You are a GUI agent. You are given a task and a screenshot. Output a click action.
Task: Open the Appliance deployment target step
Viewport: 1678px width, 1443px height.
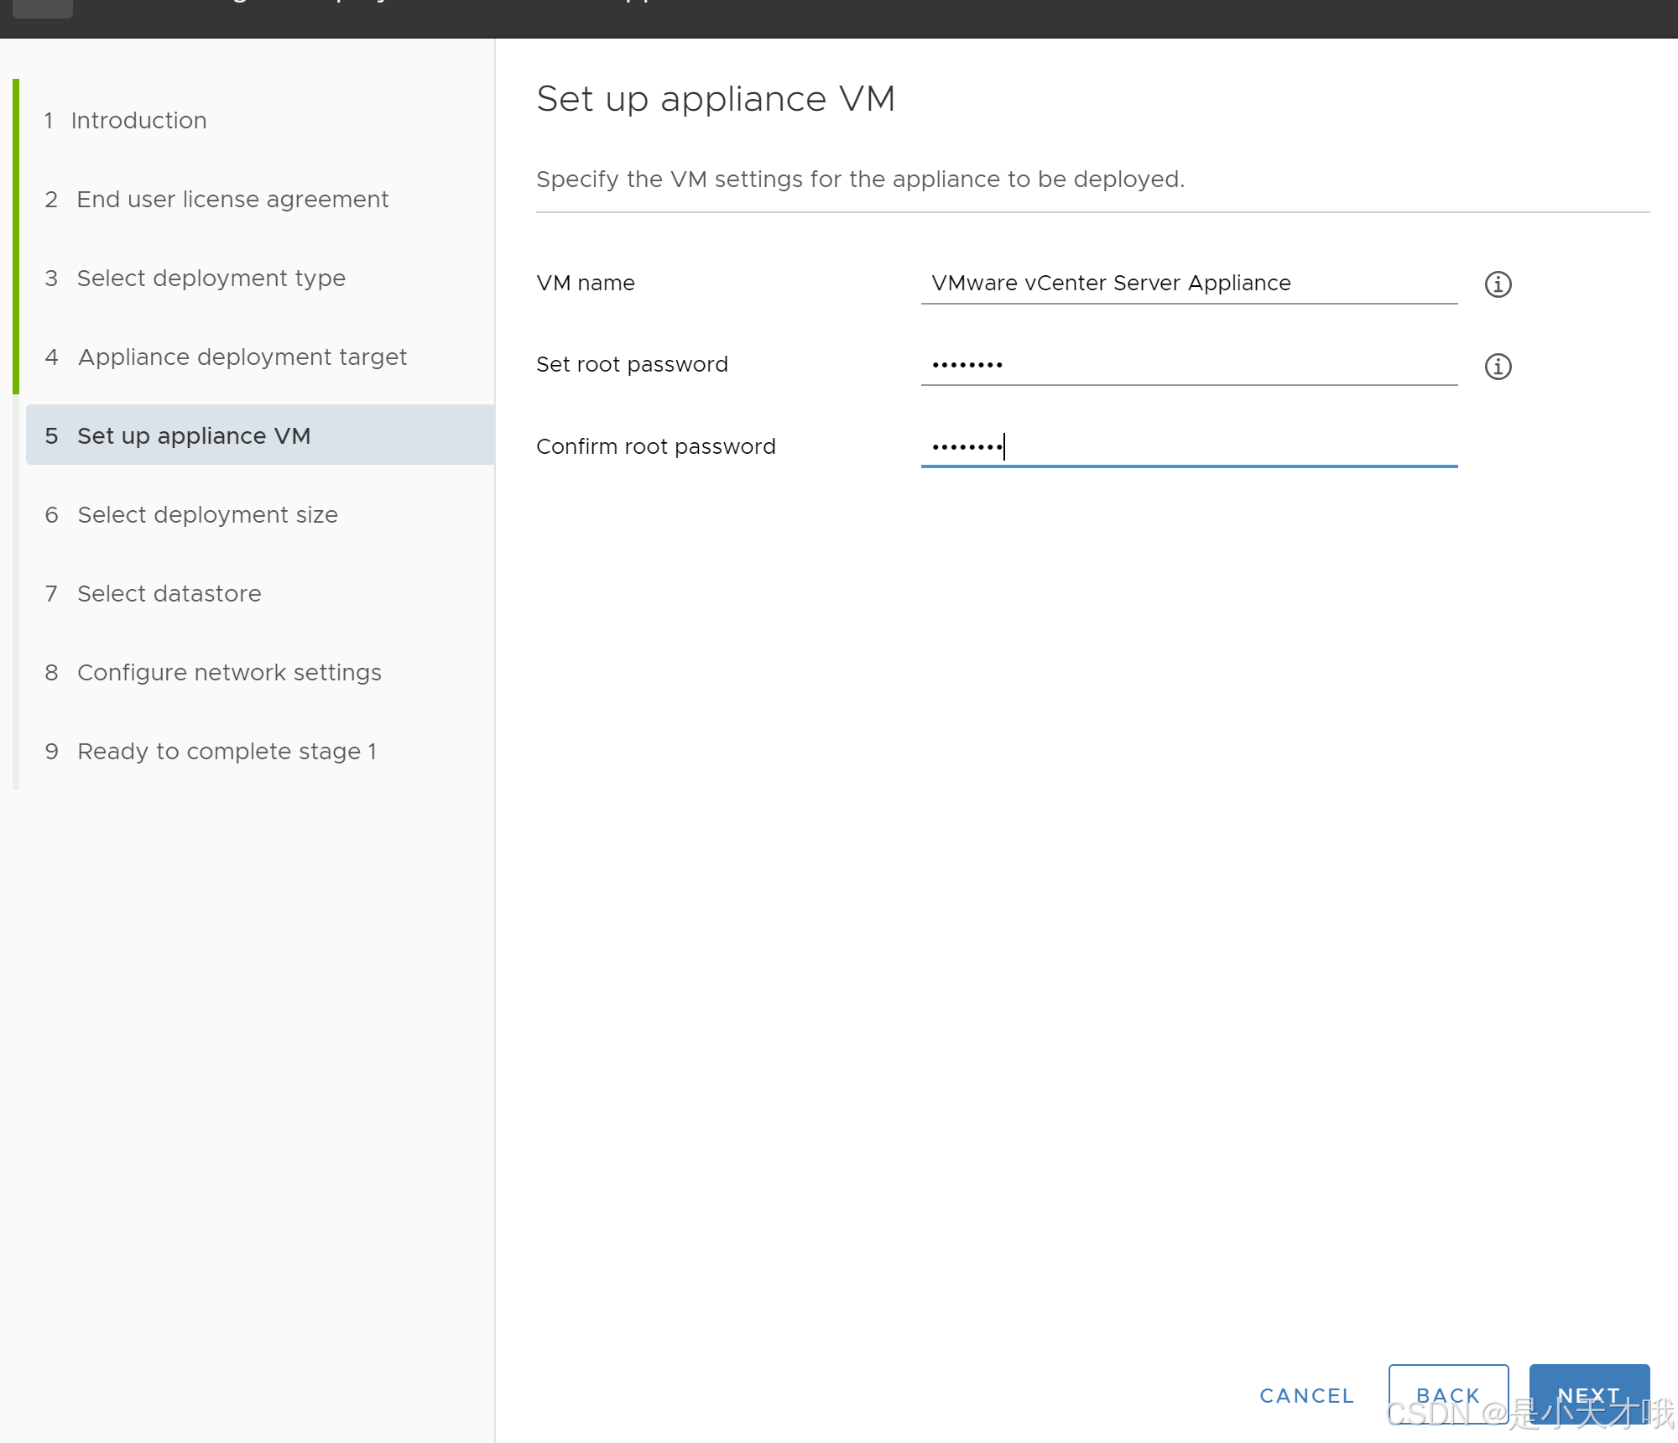(x=242, y=357)
